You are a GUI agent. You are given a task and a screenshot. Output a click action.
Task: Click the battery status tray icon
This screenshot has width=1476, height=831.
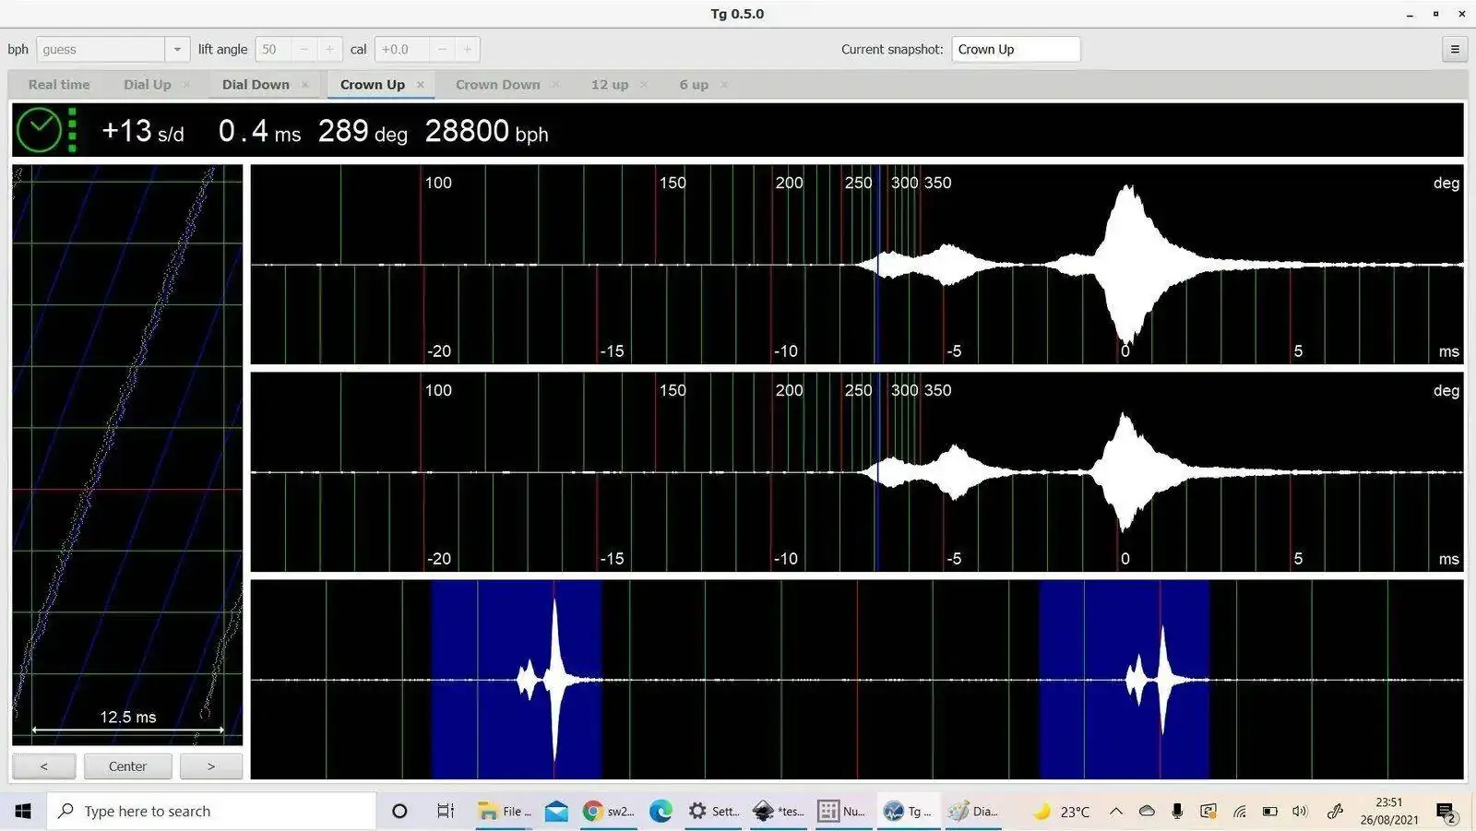pyautogui.click(x=1270, y=812)
